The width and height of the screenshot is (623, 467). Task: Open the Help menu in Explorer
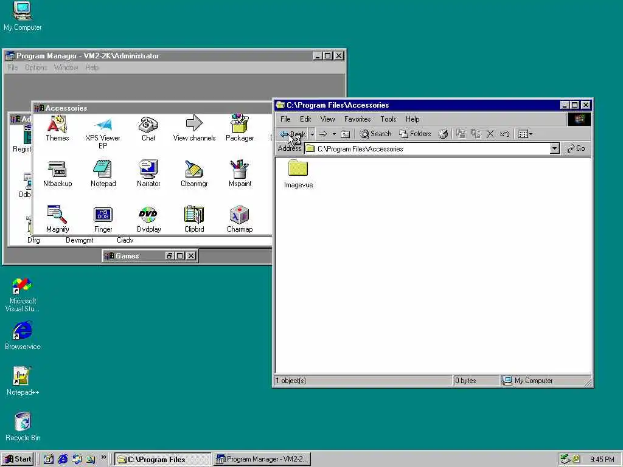point(412,119)
